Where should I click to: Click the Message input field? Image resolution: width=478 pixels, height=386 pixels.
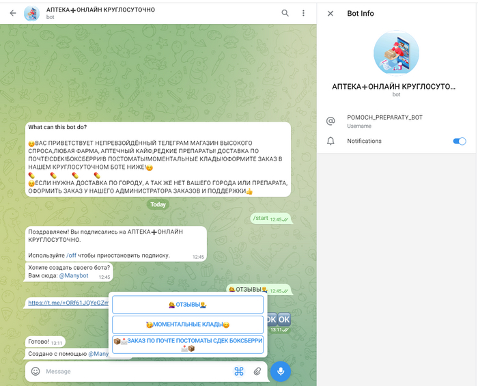pyautogui.click(x=137, y=372)
